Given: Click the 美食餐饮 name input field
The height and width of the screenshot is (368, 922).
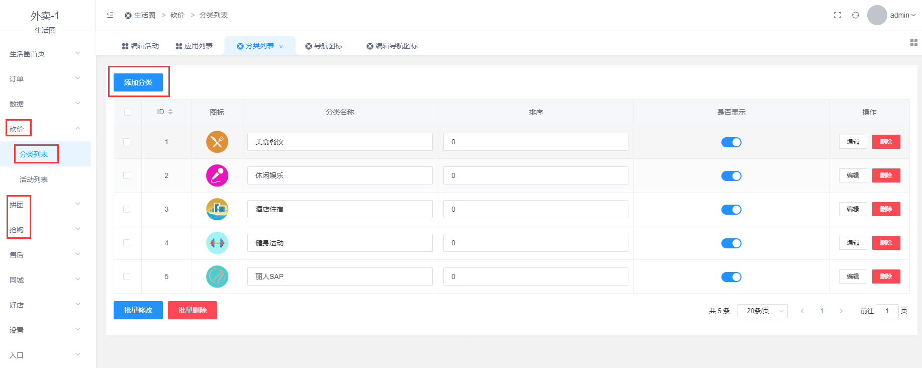Looking at the screenshot, I should (340, 142).
